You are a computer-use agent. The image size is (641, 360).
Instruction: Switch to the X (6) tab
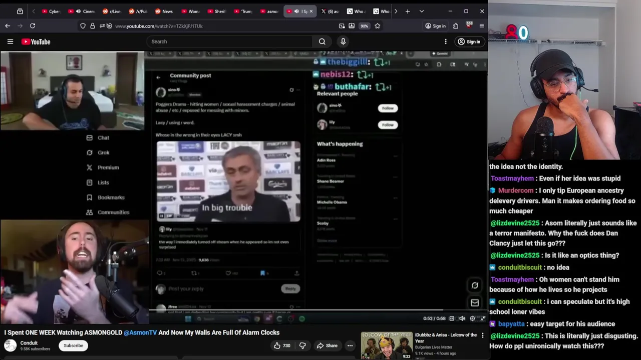click(x=330, y=11)
